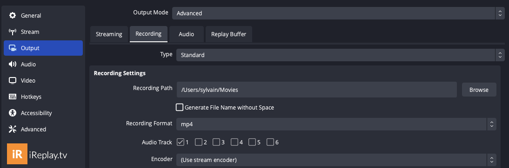
Task: Click the Recording Format dropdown arrows
Action: click(491, 124)
